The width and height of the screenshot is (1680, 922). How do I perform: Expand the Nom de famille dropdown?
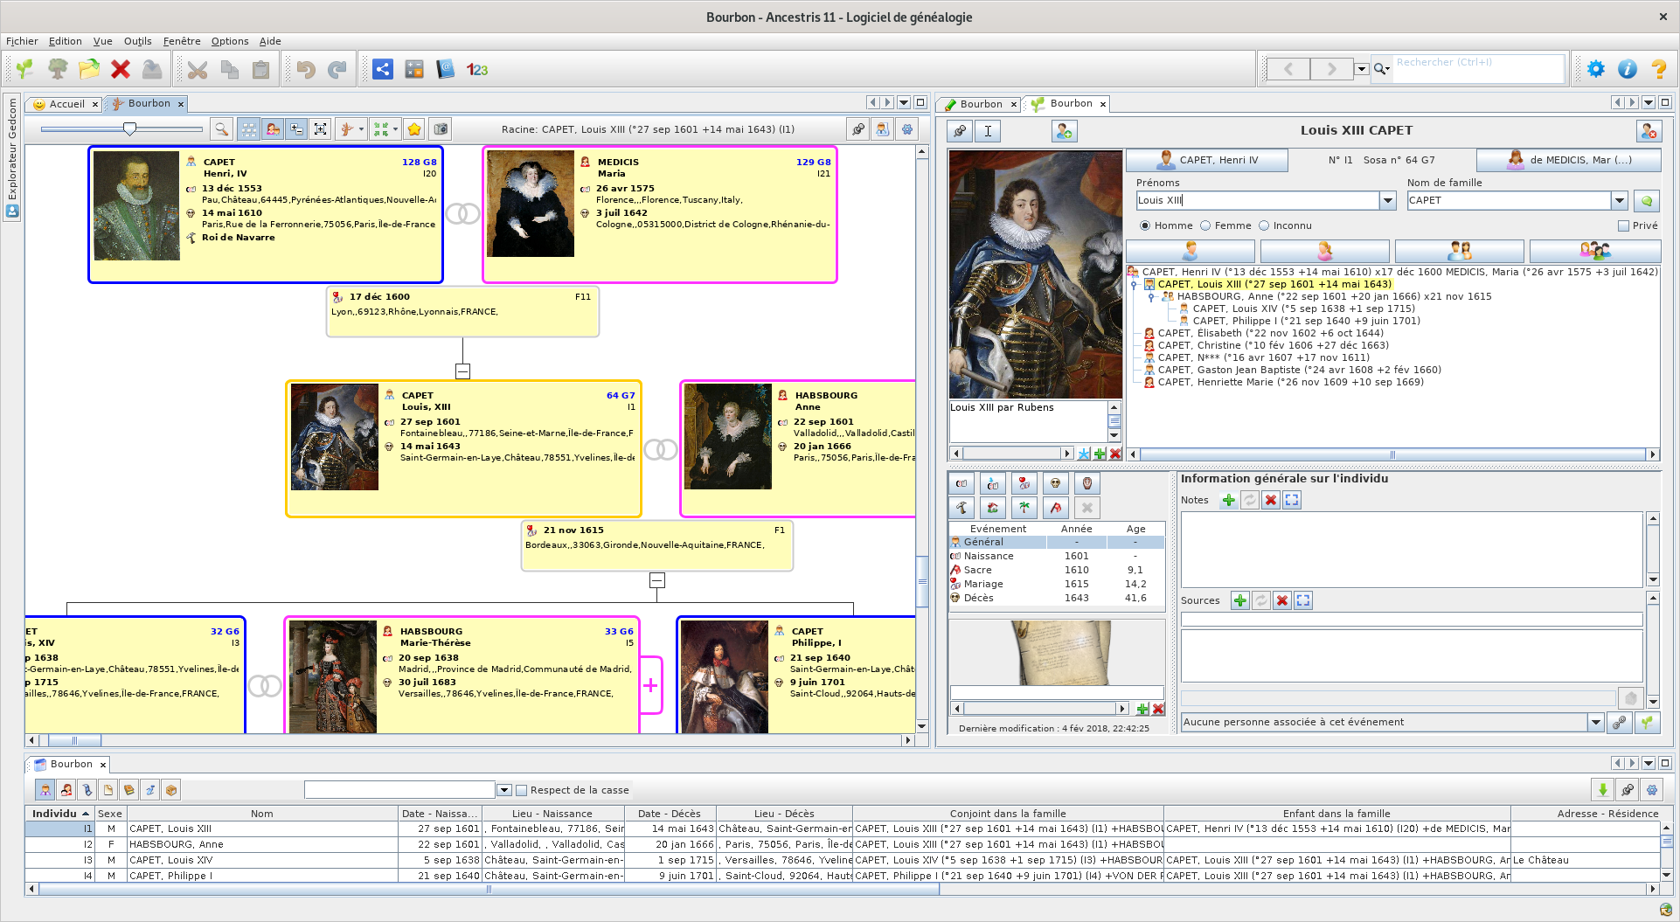(x=1619, y=201)
